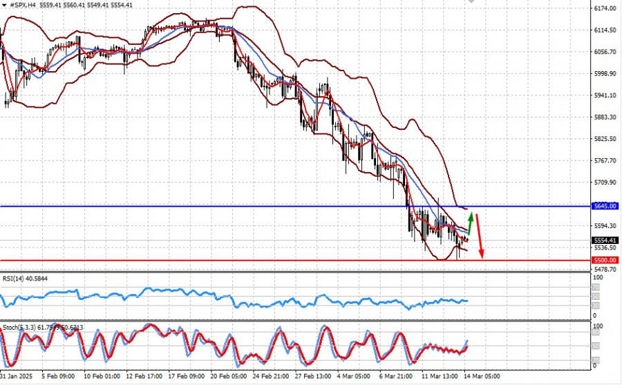Click the 14 Mar 05:00 time axis label
This screenshot has height=385, width=622.
pyautogui.click(x=482, y=376)
